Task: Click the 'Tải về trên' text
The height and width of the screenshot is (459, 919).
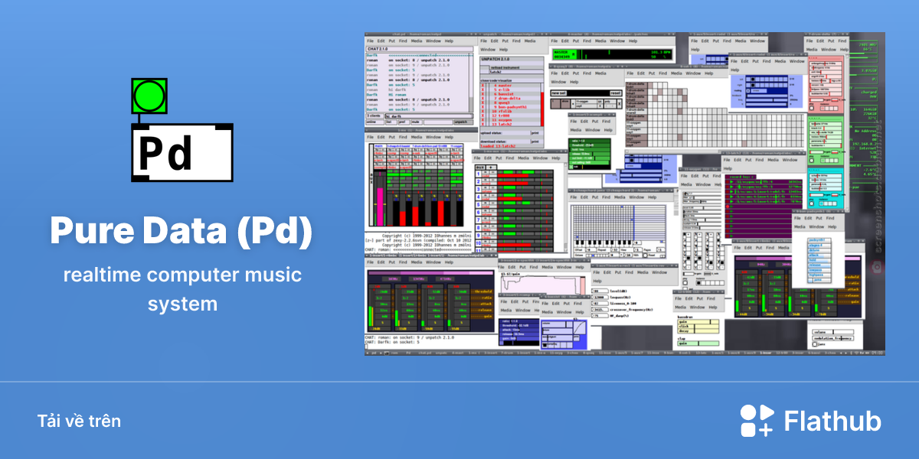Action: click(x=79, y=422)
